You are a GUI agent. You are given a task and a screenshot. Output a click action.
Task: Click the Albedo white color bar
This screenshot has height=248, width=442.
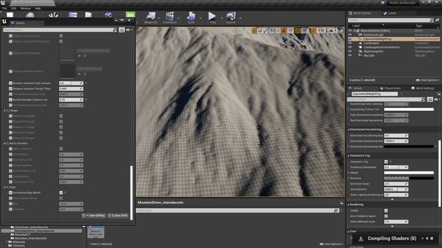[x=409, y=173]
